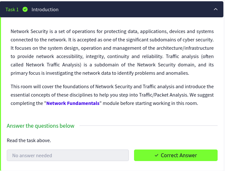Select the "Introduction" task title
This screenshot has width=225, height=171.
pos(45,9)
